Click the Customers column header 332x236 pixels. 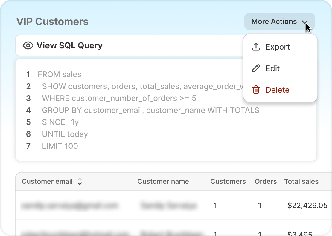(x=228, y=181)
